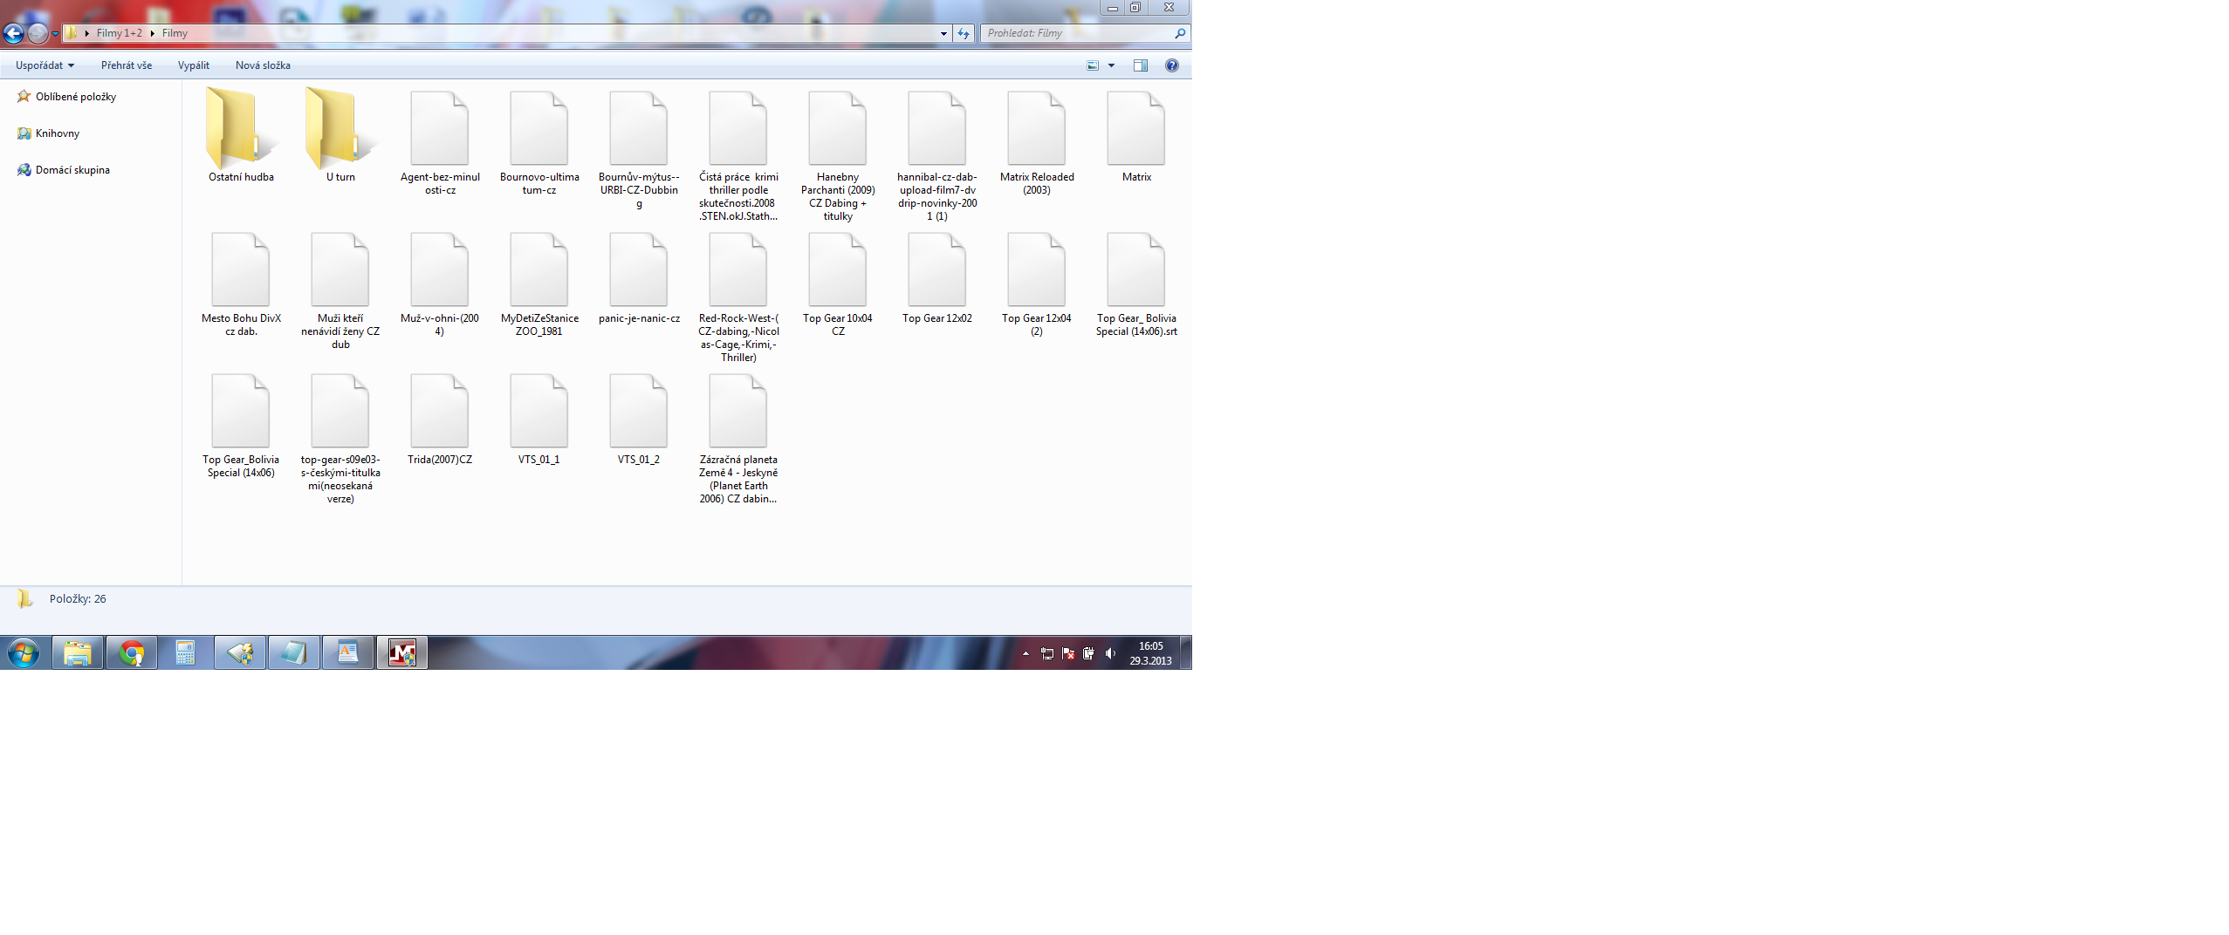Image resolution: width=2229 pixels, height=935 pixels.
Task: Select the Red-Rock-West file icon
Action: click(738, 270)
